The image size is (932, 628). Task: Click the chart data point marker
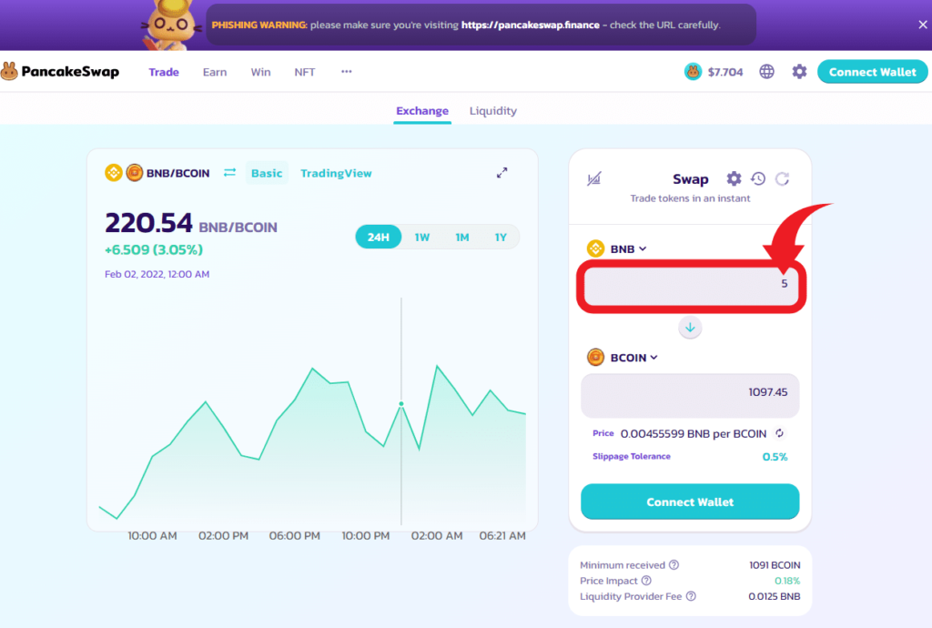[401, 404]
